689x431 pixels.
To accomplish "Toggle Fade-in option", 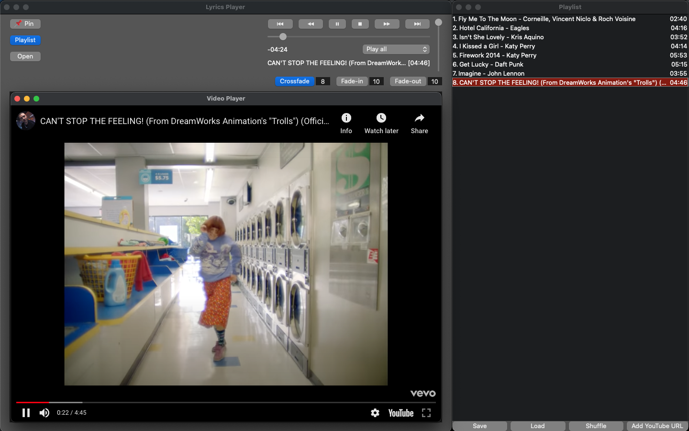I will pos(352,81).
